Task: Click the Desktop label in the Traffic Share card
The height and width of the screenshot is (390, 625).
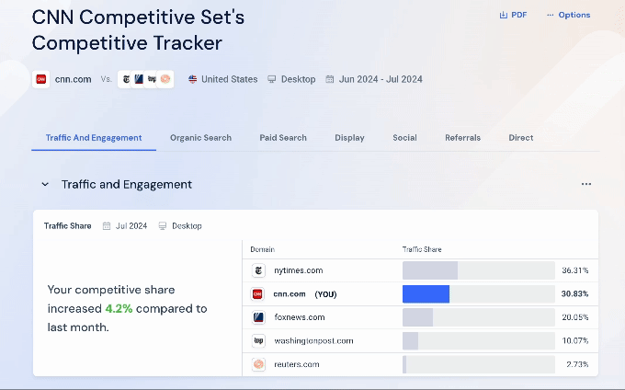Action: coord(187,226)
